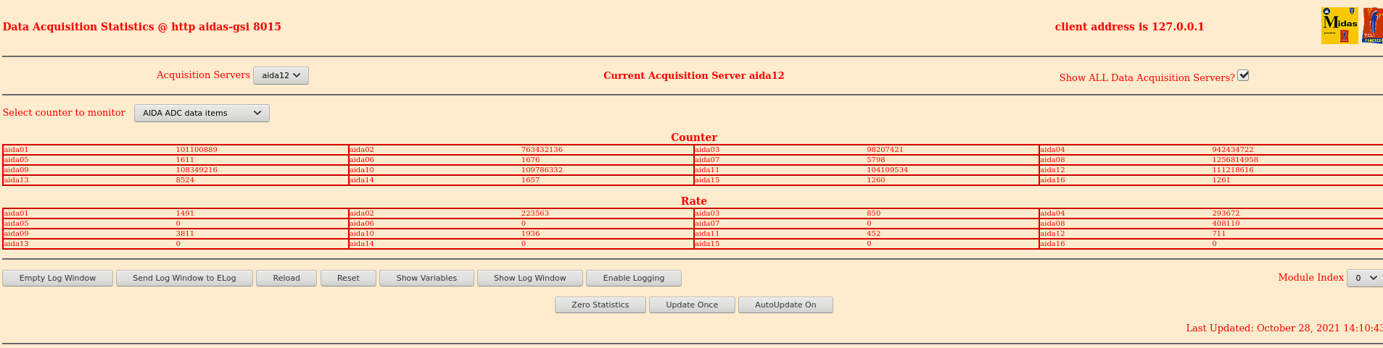
Task: Open the AIDA ADC data items dropdown
Action: (x=202, y=113)
